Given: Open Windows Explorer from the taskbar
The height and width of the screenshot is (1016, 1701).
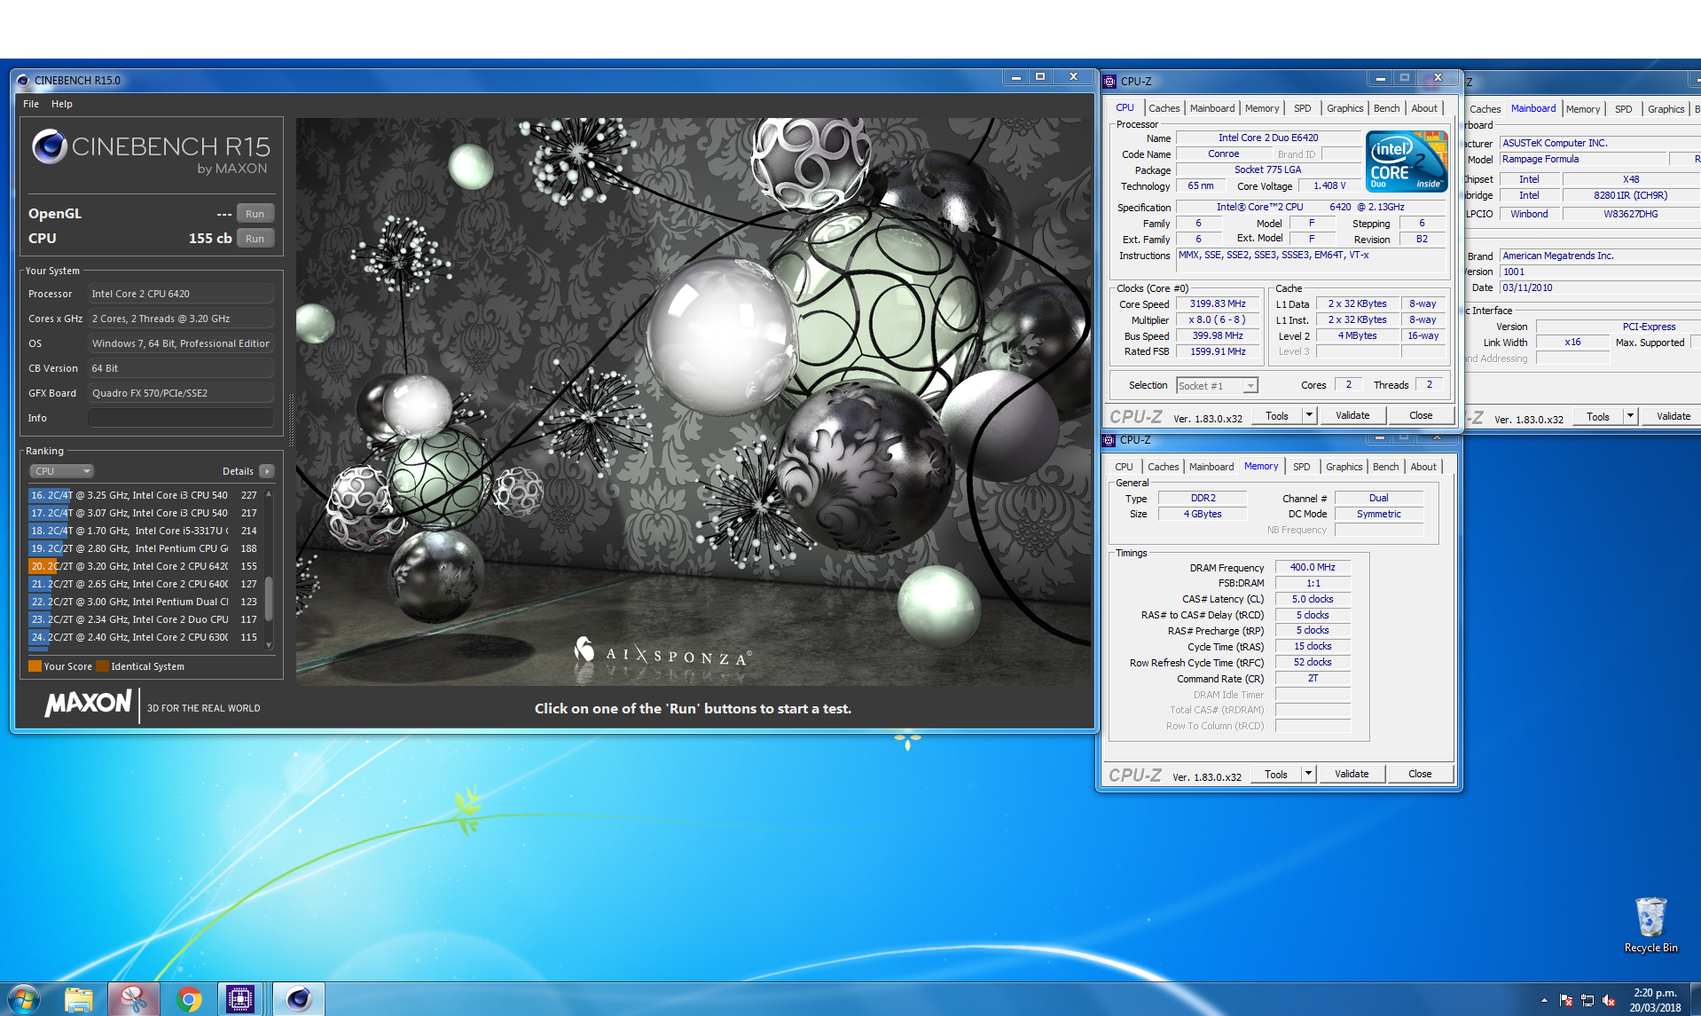Looking at the screenshot, I should coord(79,999).
